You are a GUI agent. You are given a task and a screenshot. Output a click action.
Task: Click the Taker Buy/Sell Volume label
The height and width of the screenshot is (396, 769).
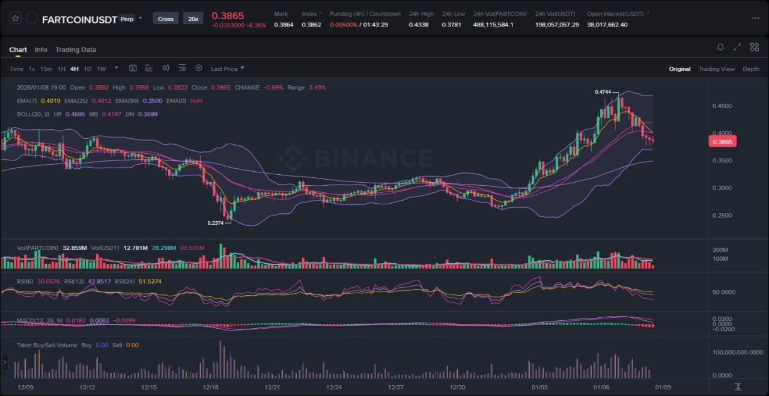47,345
